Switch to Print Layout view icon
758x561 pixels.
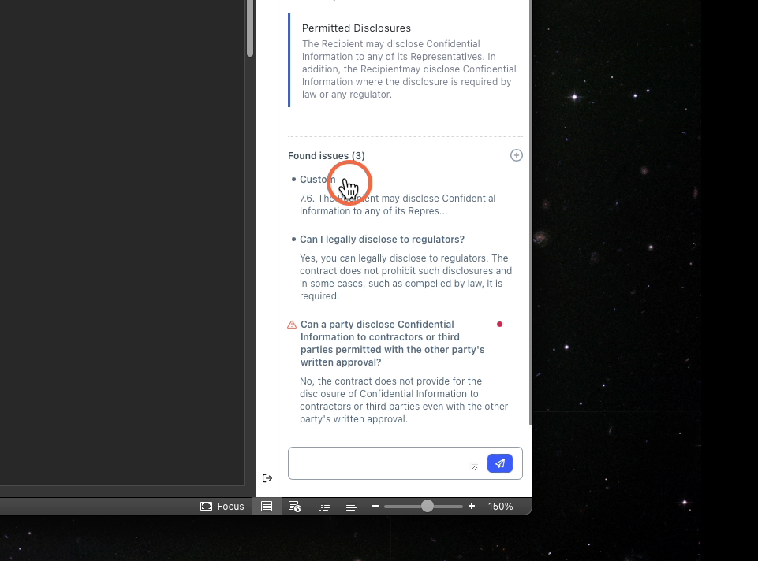(267, 507)
